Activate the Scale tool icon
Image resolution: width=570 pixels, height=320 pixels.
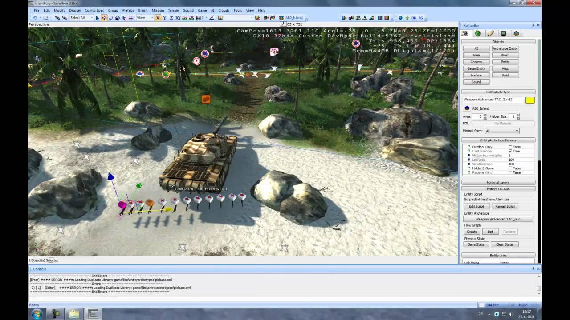pos(117,18)
